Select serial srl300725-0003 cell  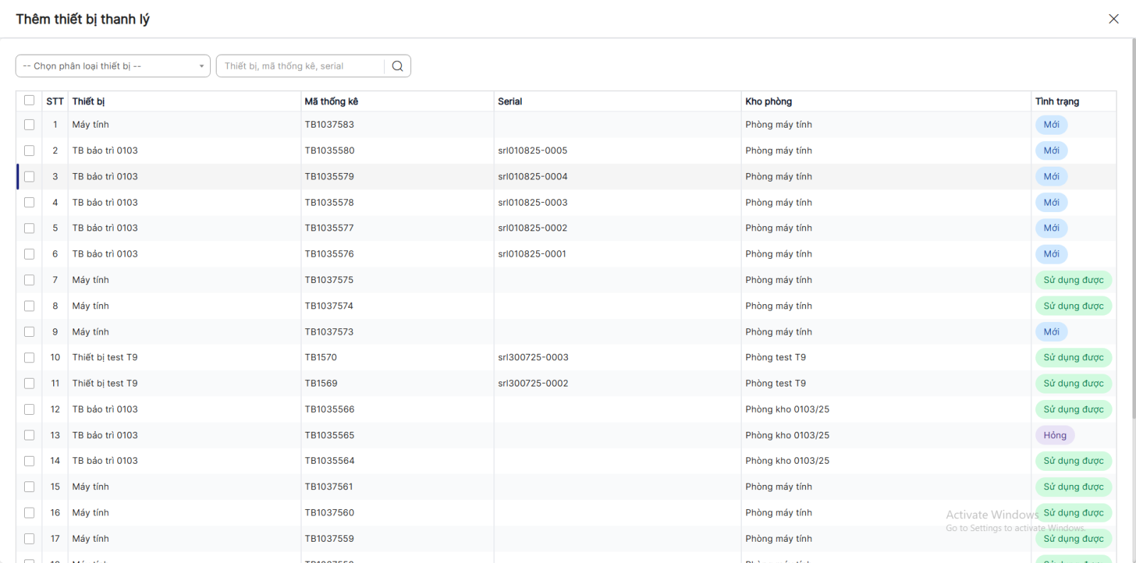pos(533,357)
